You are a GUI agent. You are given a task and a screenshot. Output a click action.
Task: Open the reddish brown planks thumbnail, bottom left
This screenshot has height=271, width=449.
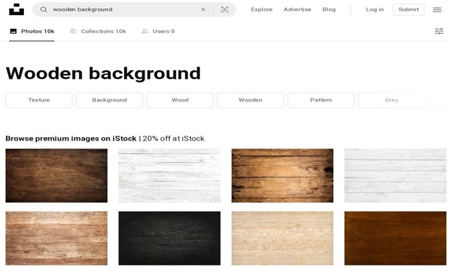click(56, 238)
